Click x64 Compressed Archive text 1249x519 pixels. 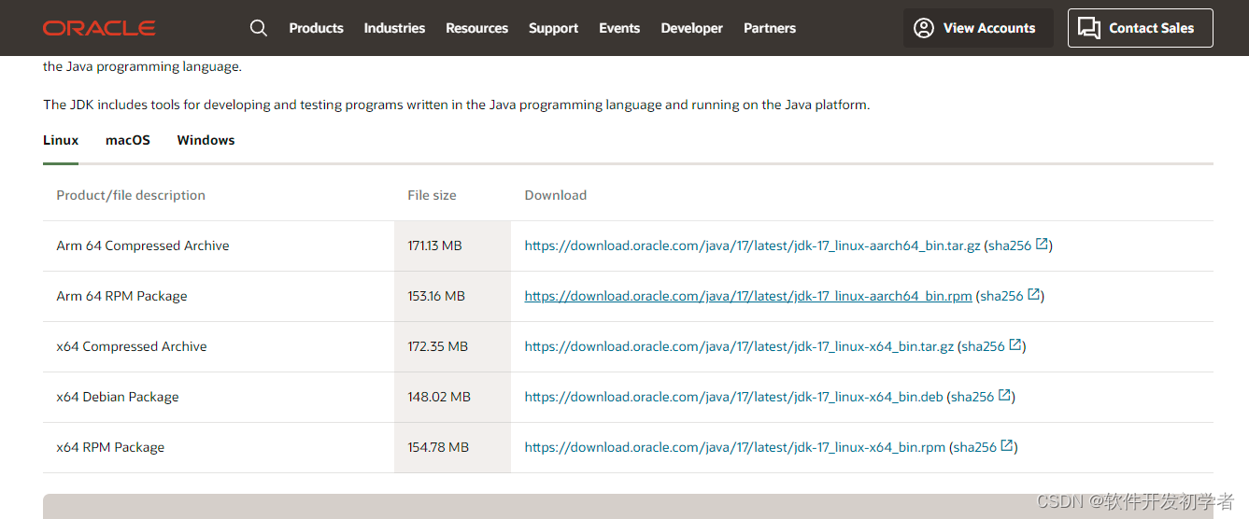pyautogui.click(x=132, y=346)
